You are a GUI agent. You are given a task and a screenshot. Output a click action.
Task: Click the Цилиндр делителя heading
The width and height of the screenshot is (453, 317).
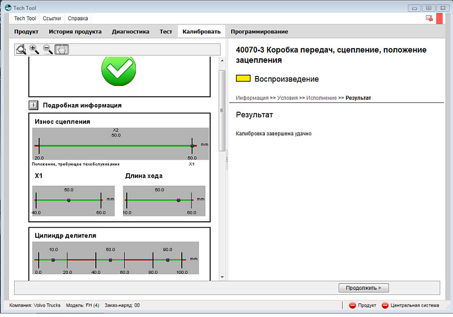(65, 235)
